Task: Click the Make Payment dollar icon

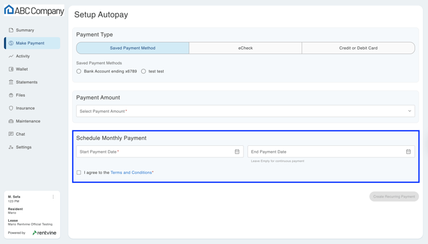Action: (x=11, y=43)
